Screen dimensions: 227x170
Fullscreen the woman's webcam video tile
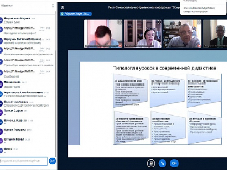click(x=159, y=22)
